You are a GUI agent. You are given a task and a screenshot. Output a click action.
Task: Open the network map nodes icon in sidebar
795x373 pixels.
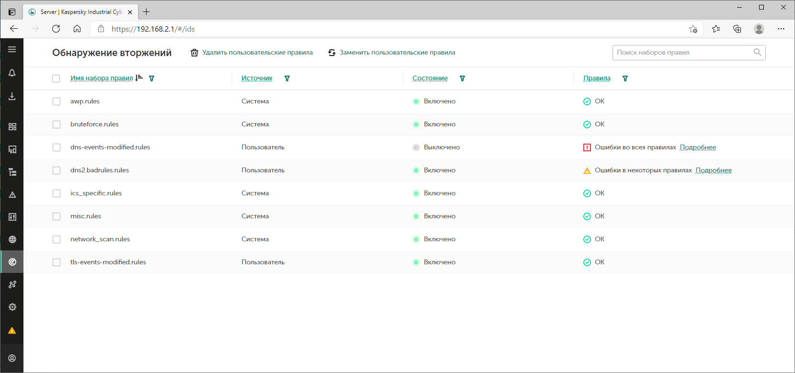12,284
